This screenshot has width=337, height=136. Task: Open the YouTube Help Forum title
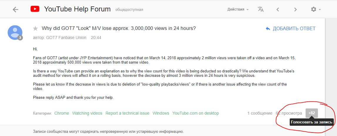coord(77,9)
